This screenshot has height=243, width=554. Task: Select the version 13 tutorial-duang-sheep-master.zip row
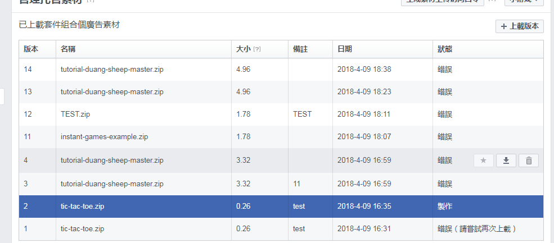tap(112, 92)
